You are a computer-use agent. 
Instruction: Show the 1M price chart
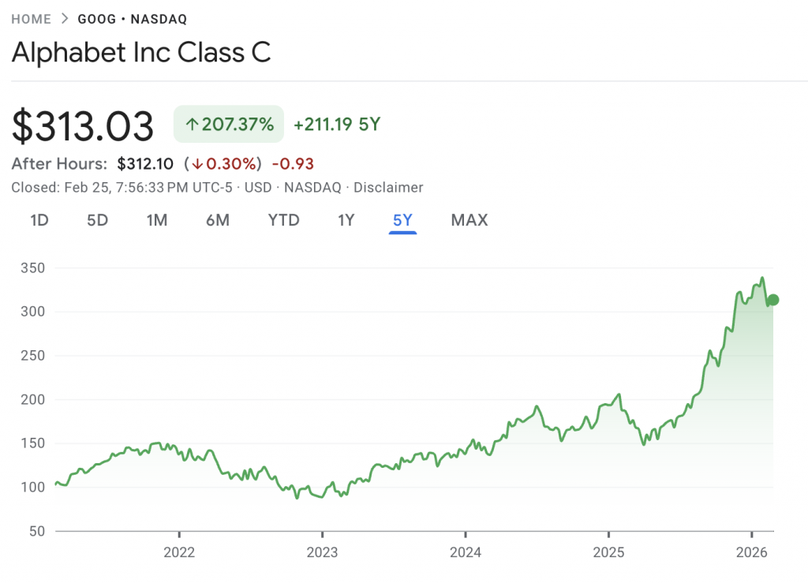[157, 220]
